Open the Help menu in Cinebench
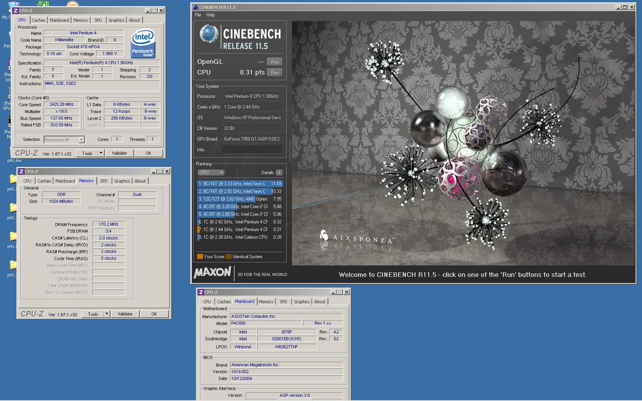The width and height of the screenshot is (642, 401). pyautogui.click(x=211, y=15)
